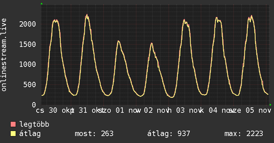Click the 1500 label on the y-axis
The image size is (274, 143).
point(28,44)
